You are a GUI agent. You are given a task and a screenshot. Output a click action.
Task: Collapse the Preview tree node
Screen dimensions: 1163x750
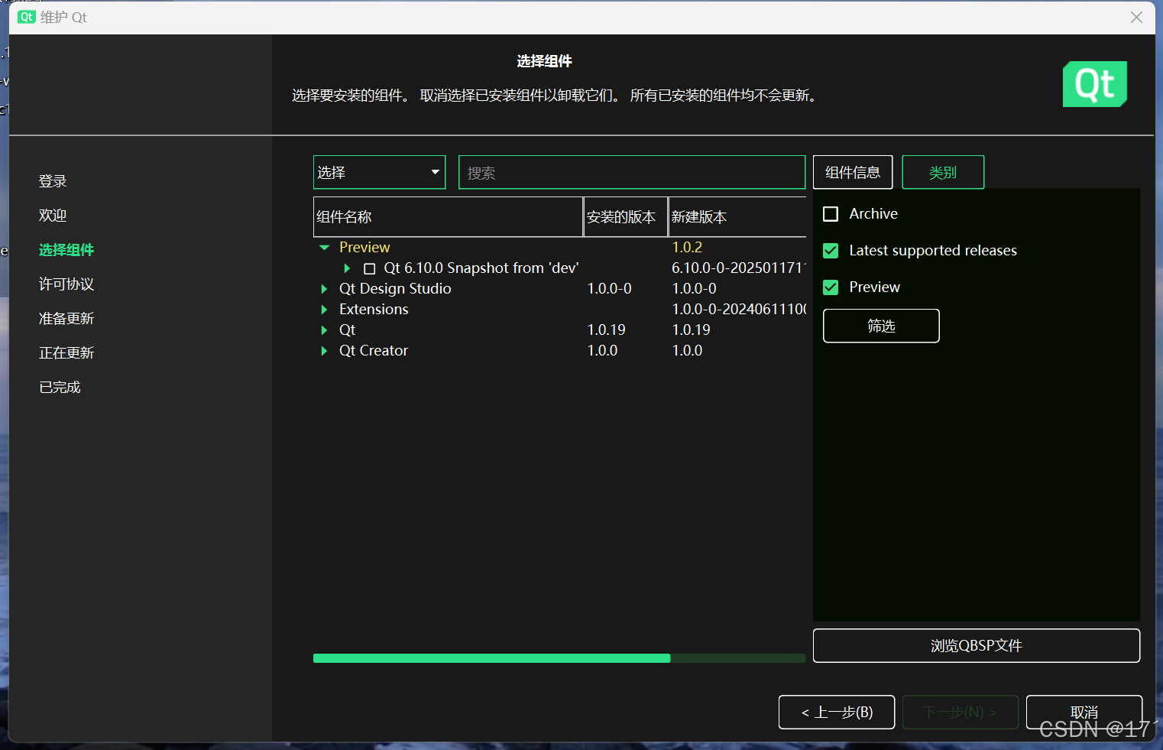[324, 248]
